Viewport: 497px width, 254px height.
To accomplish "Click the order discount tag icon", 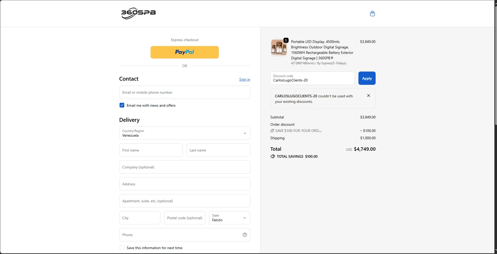I will point(272,131).
